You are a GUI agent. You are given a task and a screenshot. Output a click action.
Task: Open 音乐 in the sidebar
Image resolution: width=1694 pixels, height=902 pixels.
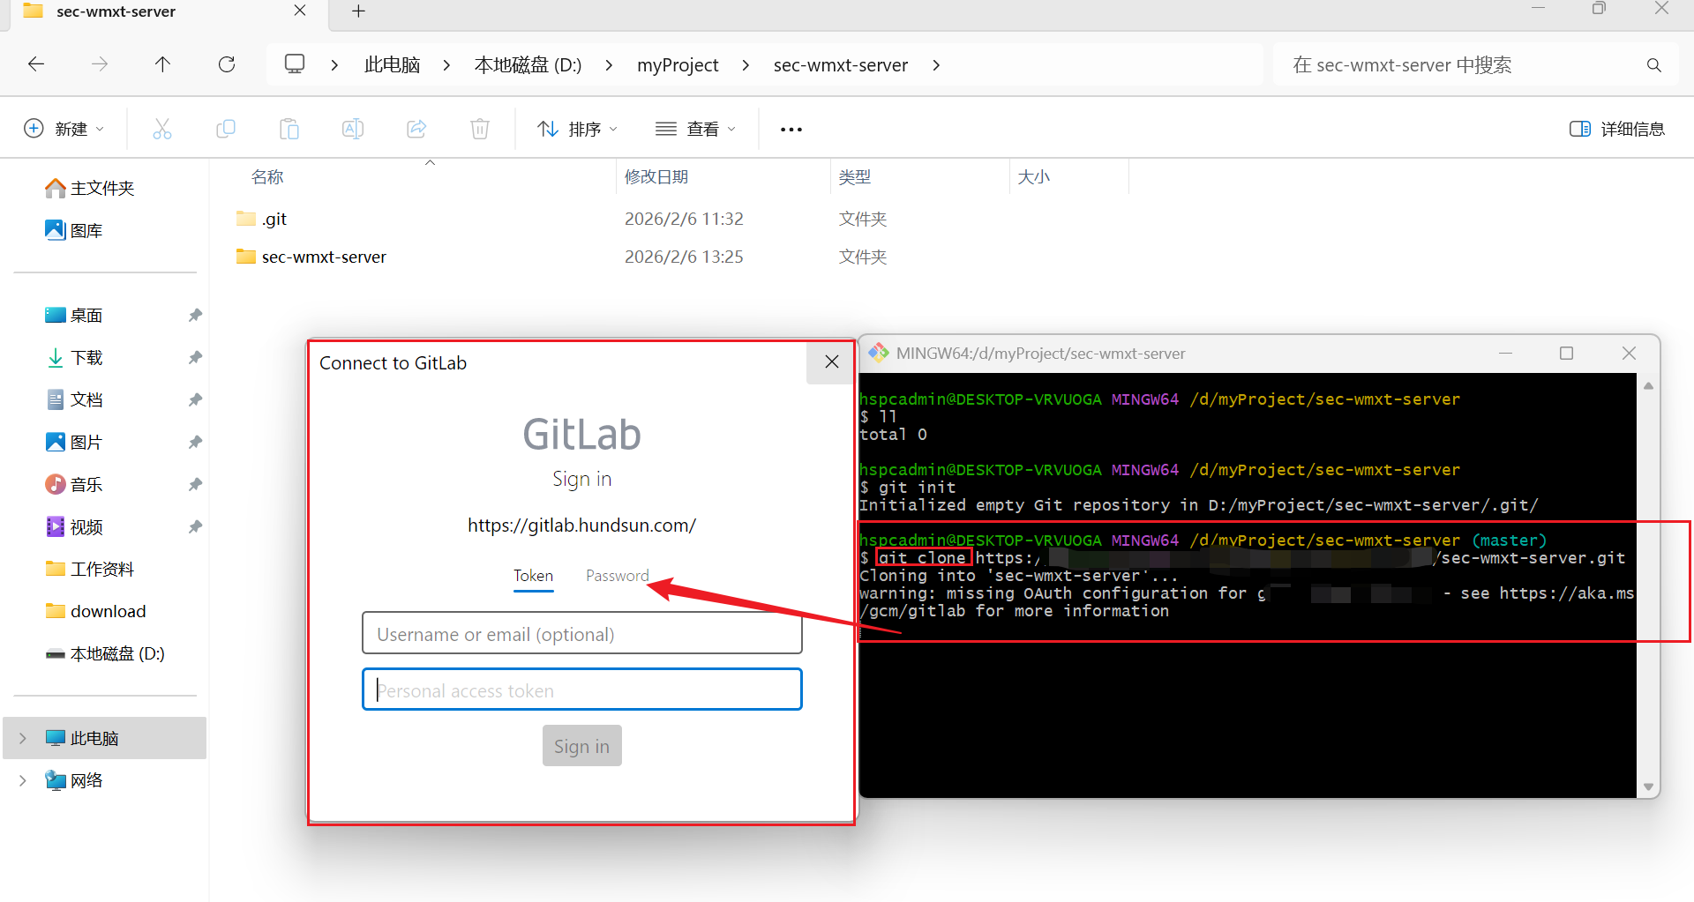tap(74, 484)
